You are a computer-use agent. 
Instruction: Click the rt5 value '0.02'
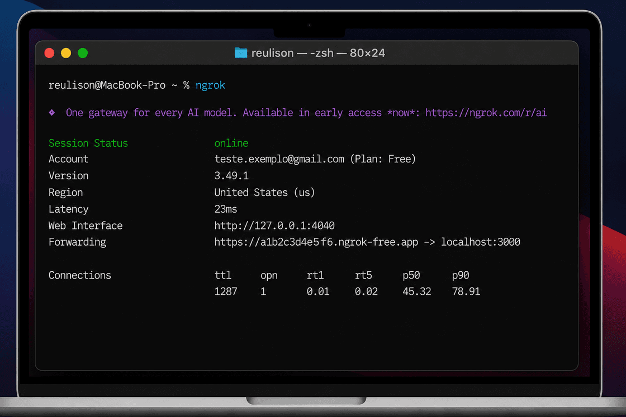click(x=366, y=292)
